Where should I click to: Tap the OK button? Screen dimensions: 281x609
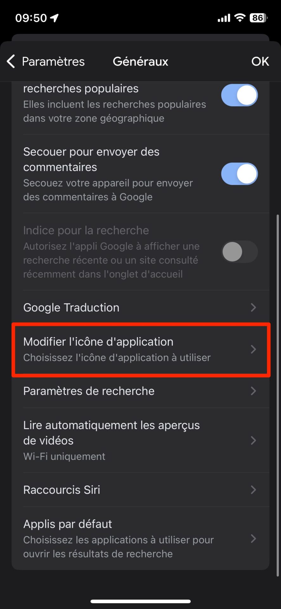click(x=260, y=61)
